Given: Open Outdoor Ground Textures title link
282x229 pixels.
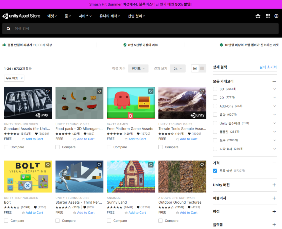Looking at the screenshot, I should click(x=180, y=202).
